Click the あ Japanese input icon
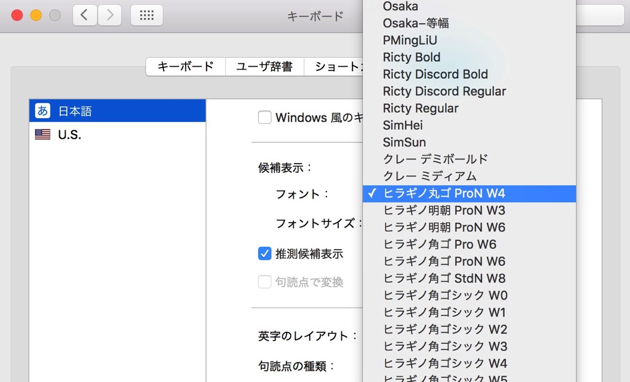The width and height of the screenshot is (630, 382). tap(43, 111)
